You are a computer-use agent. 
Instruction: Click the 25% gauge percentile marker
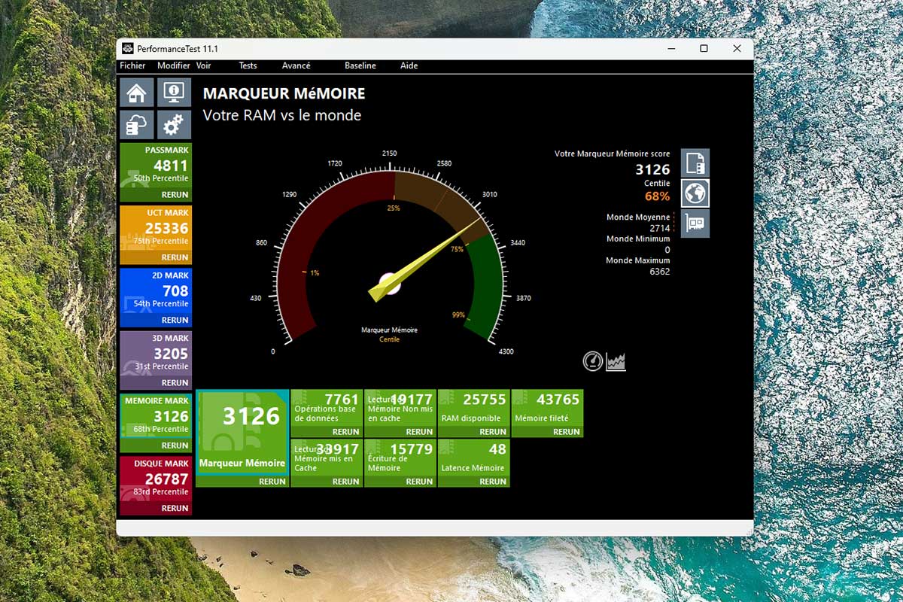point(393,208)
